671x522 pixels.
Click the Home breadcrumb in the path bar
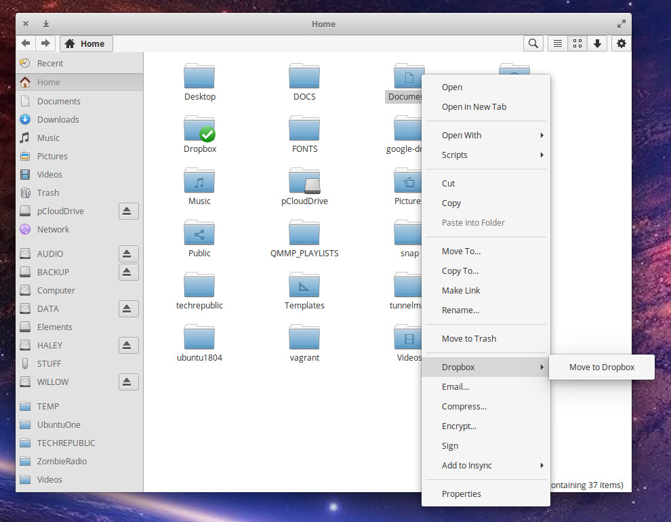coord(86,43)
